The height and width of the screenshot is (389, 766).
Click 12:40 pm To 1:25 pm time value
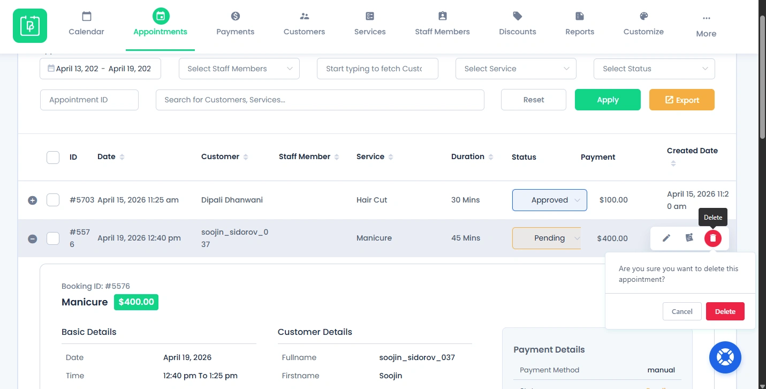[200, 376]
